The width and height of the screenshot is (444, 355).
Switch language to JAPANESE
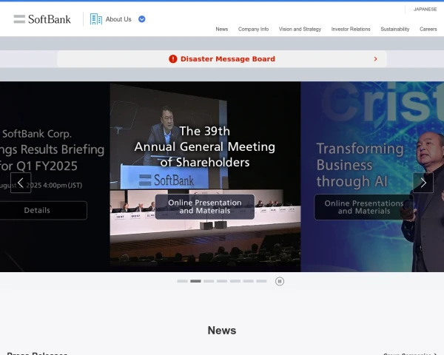[425, 10]
